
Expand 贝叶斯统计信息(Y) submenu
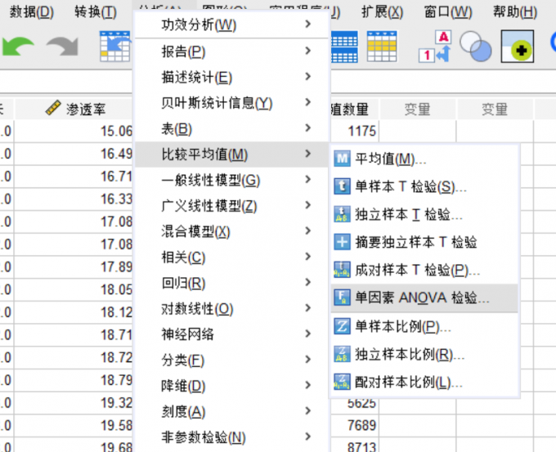(231, 103)
